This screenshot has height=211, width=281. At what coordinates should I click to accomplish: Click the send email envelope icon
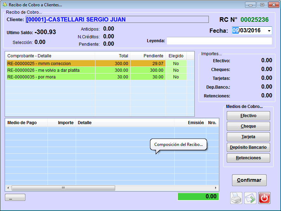(x=250, y=198)
